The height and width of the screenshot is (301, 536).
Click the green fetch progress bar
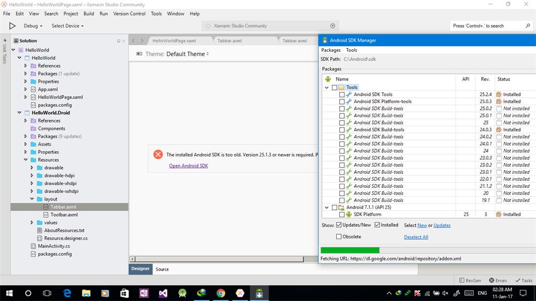tap(350, 250)
